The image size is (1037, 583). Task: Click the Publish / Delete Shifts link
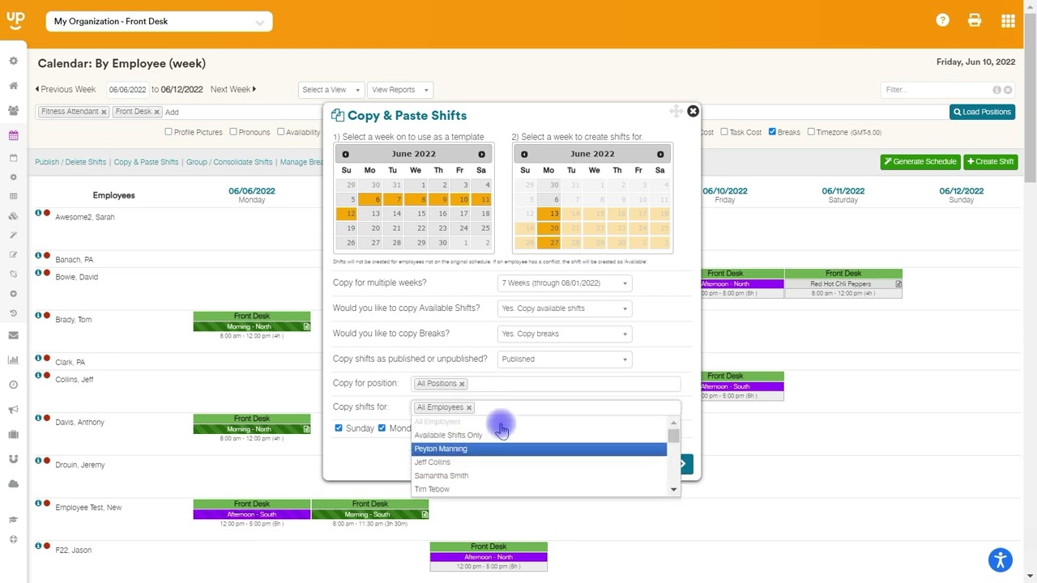tap(70, 162)
